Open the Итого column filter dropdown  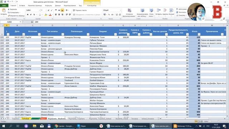(199, 34)
